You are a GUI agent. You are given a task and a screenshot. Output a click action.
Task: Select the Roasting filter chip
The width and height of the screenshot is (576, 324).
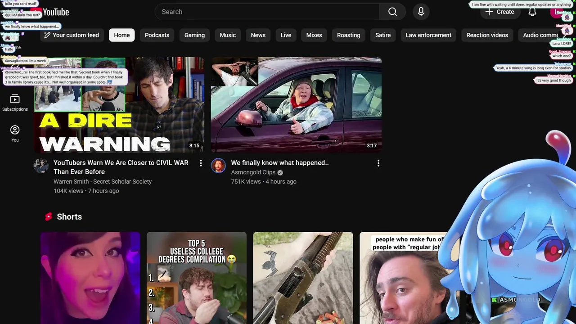coord(348,35)
